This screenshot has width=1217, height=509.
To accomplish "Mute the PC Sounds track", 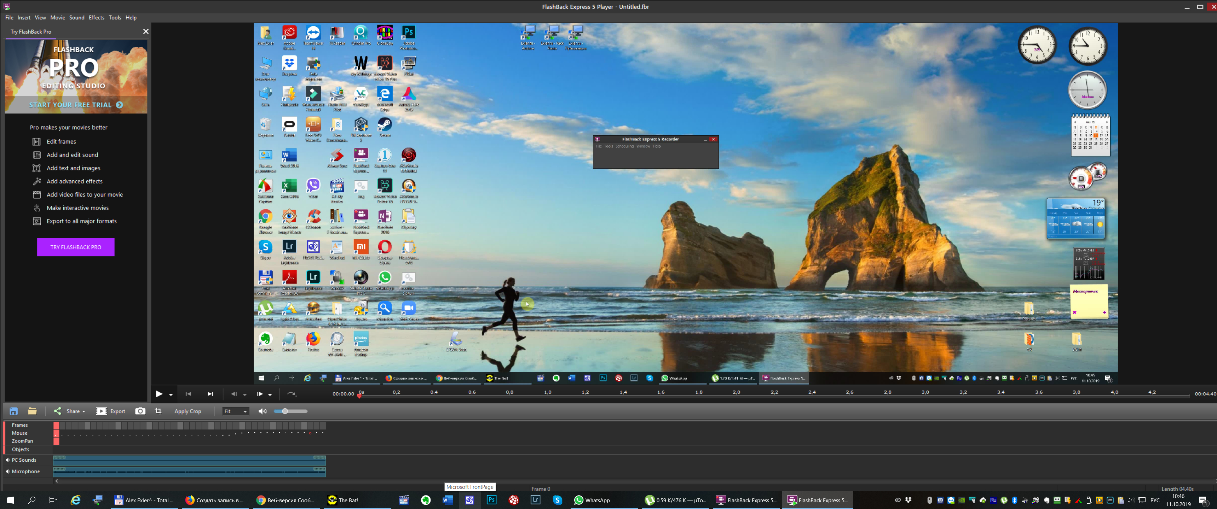I will pos(7,460).
